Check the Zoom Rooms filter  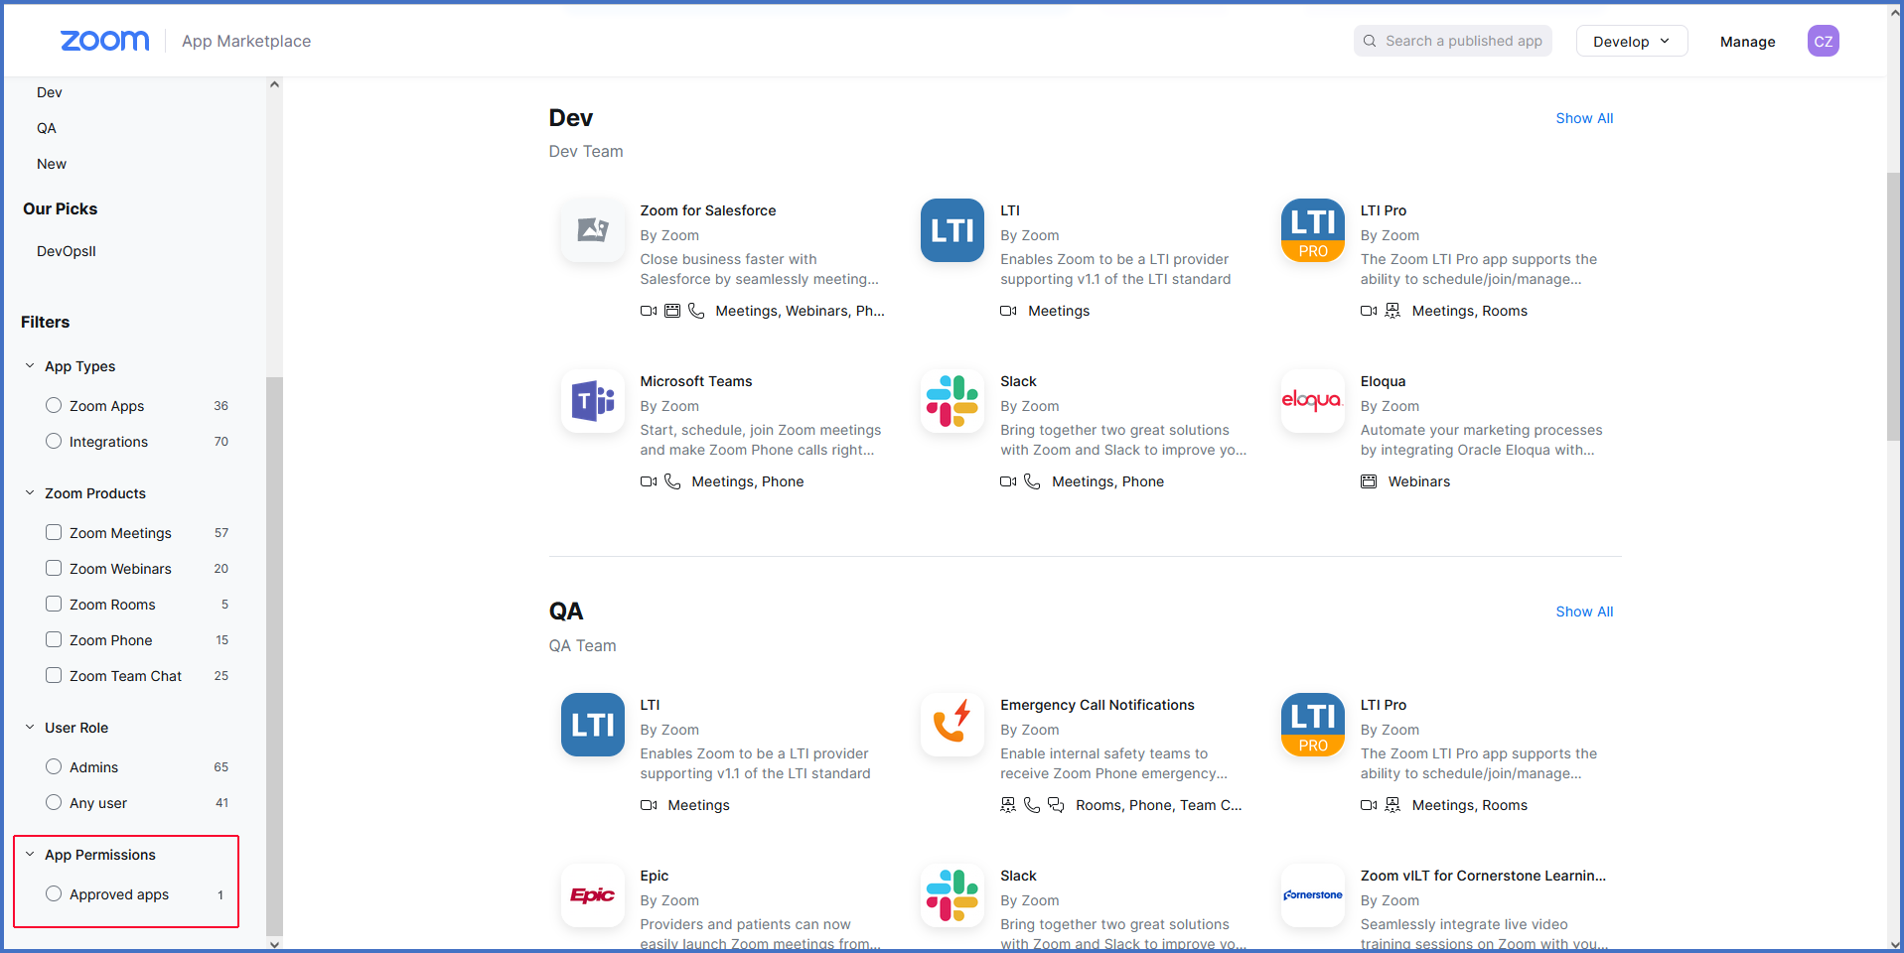(x=54, y=604)
